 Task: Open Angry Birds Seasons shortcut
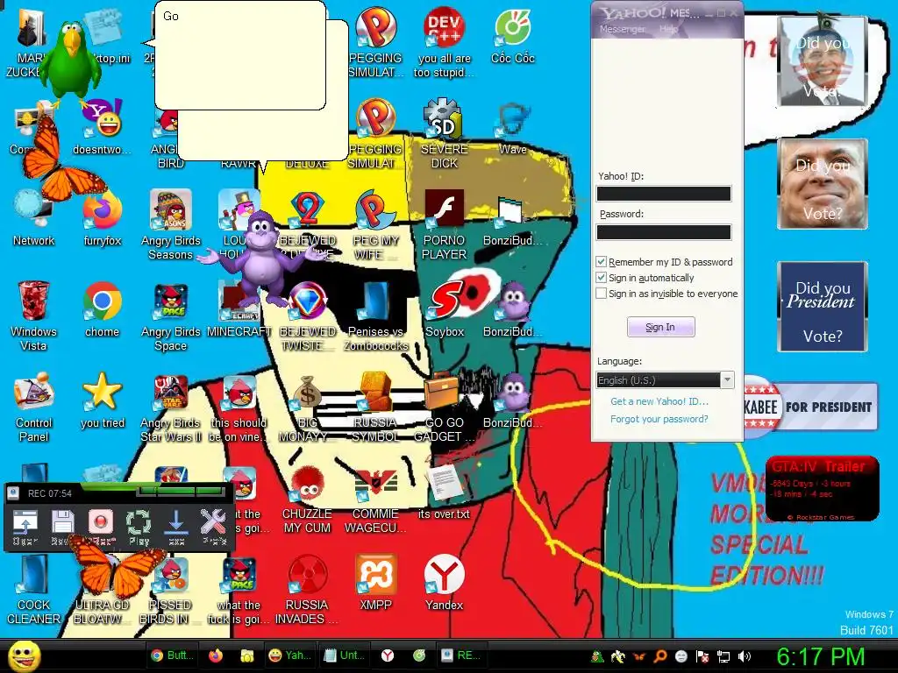click(x=171, y=225)
